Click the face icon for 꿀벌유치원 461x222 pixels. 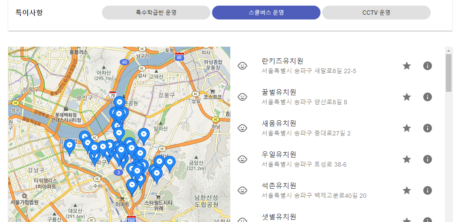pos(242,97)
